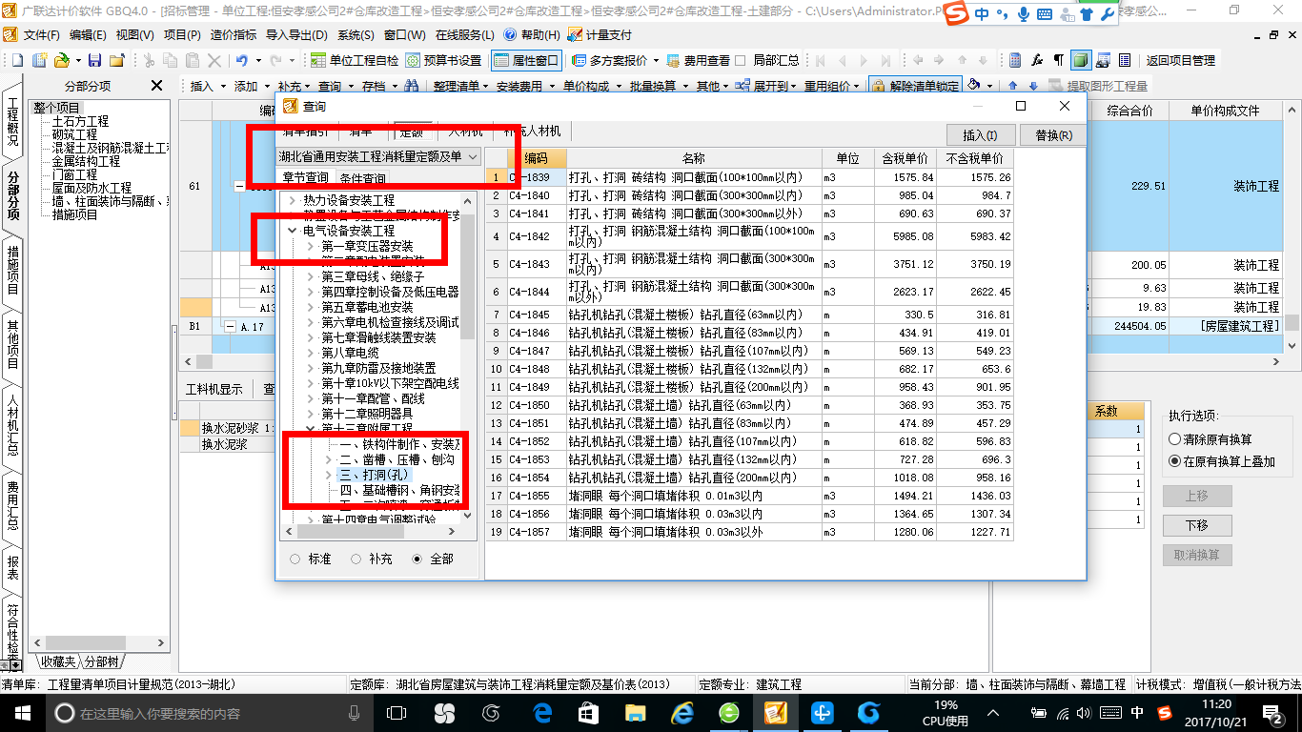Expand 热力设备安装工程 tree node

click(293, 200)
